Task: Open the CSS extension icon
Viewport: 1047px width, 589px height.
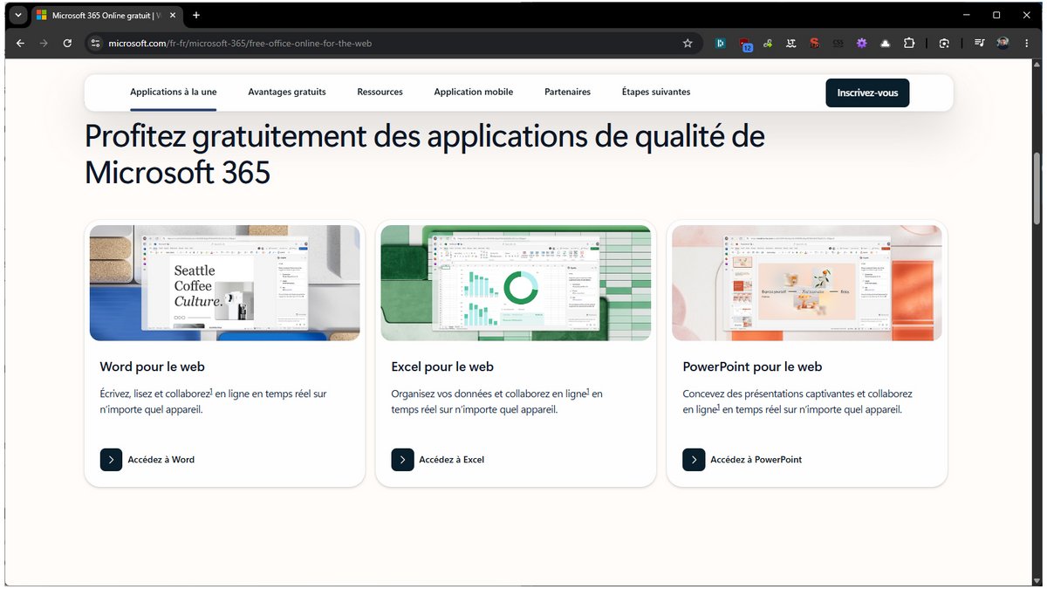Action: click(x=838, y=43)
